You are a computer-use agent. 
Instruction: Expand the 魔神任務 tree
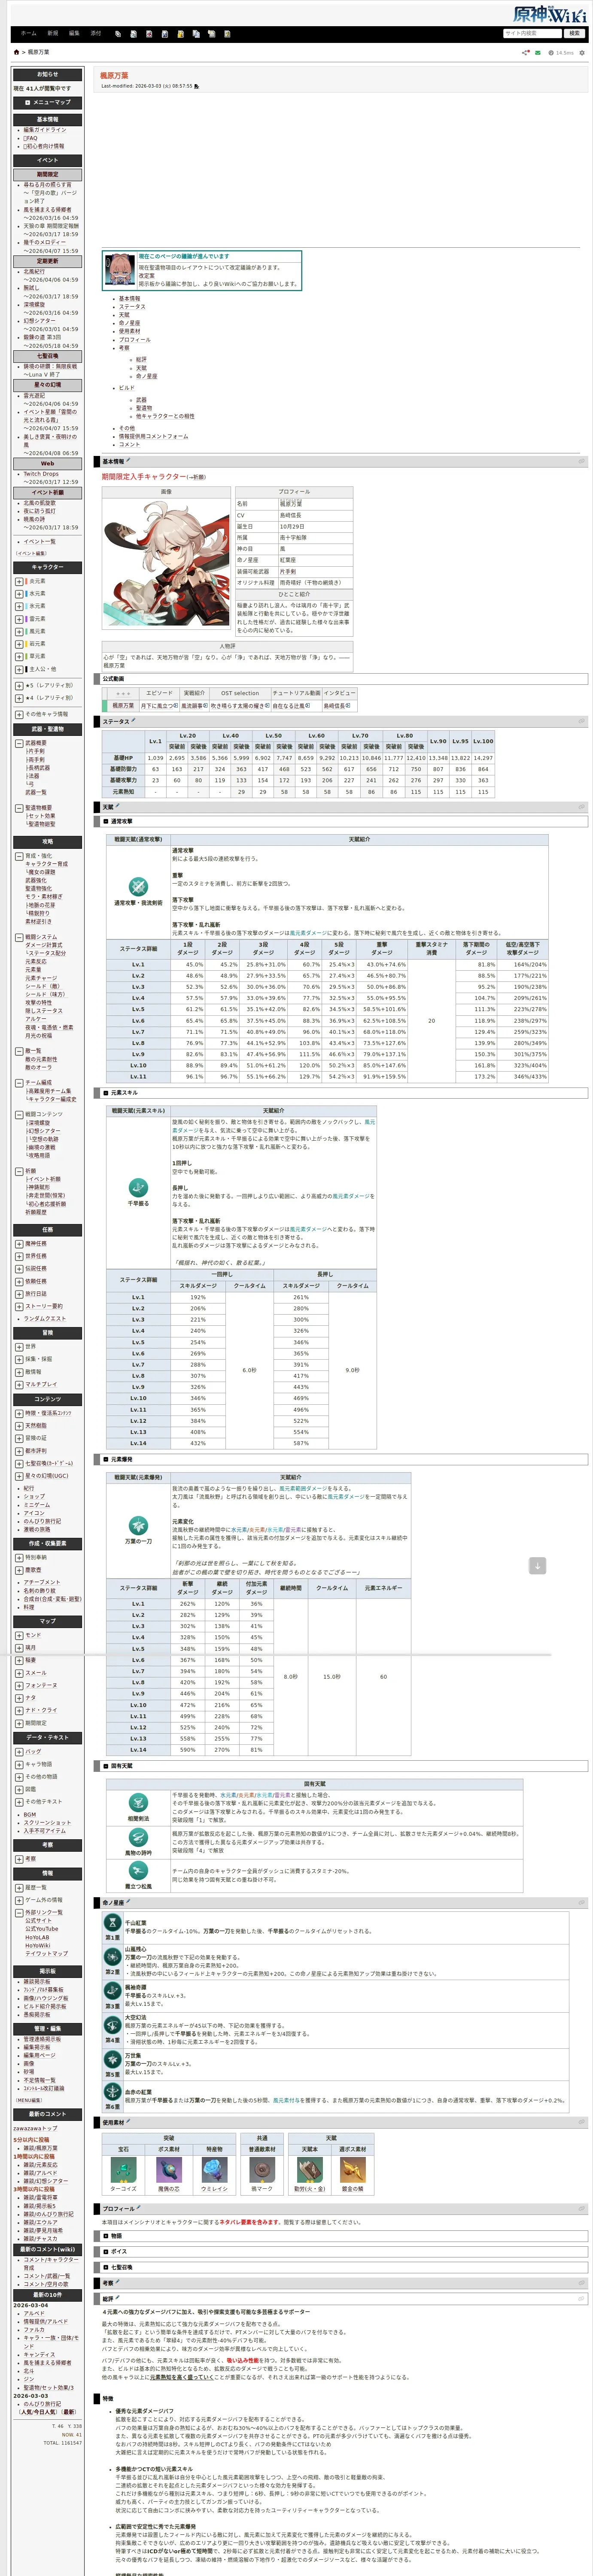pos(19,1244)
